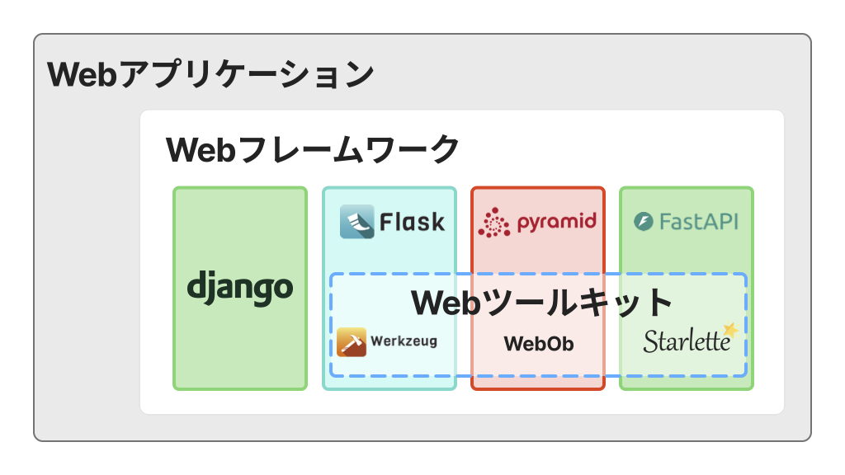
Task: Click the green FastAPI box below Starlette
Action: click(687, 383)
